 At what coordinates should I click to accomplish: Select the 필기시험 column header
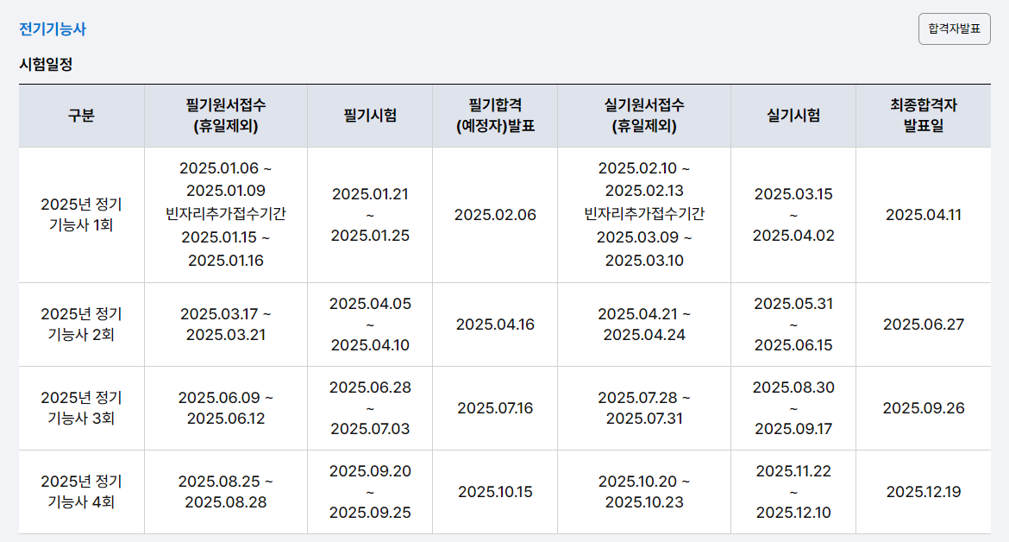click(369, 115)
